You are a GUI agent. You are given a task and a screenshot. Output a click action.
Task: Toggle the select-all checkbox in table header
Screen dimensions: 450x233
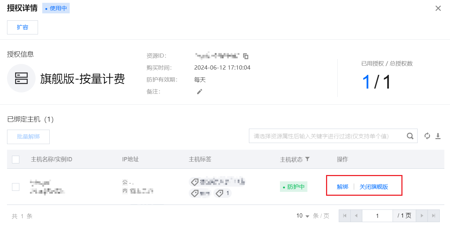15,160
